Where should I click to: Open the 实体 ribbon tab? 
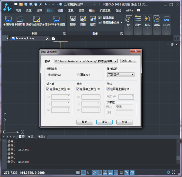29,10
